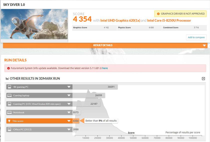
Task: Click the Notebook laptop icon
Action: click(x=9, y=112)
